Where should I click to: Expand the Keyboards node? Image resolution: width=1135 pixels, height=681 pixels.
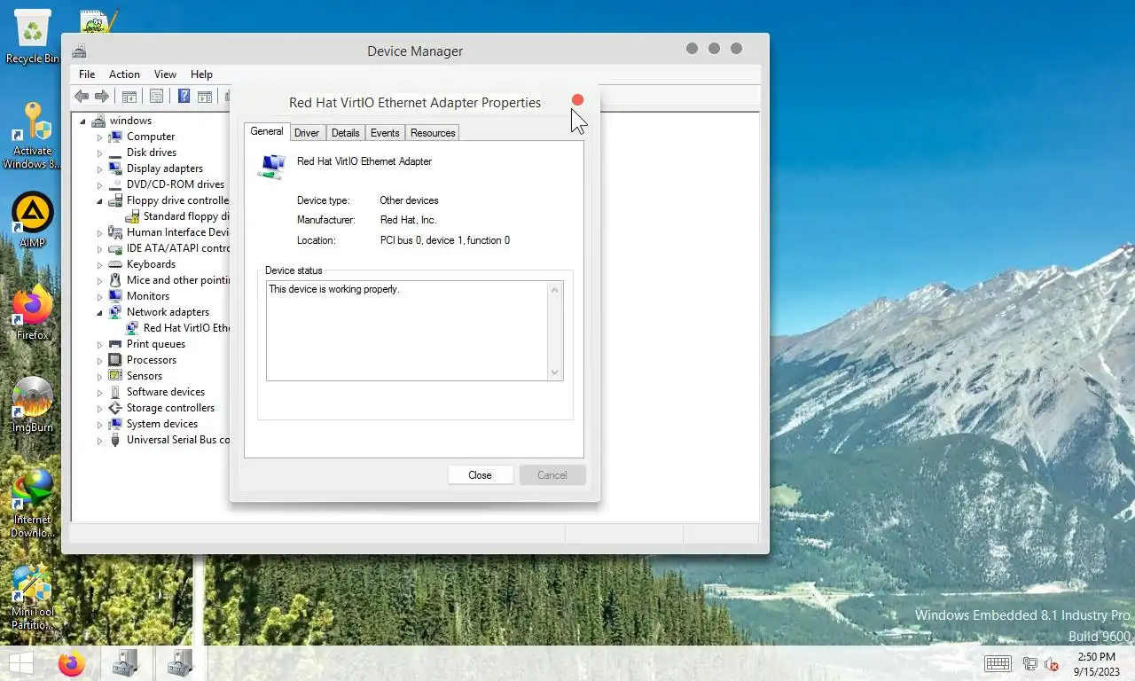tap(99, 265)
